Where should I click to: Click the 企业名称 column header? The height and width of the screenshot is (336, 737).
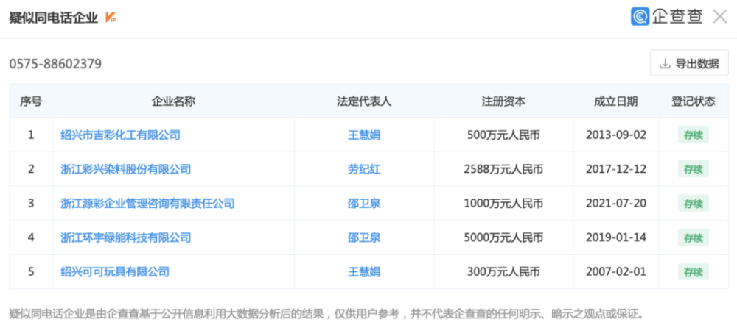[x=173, y=101]
